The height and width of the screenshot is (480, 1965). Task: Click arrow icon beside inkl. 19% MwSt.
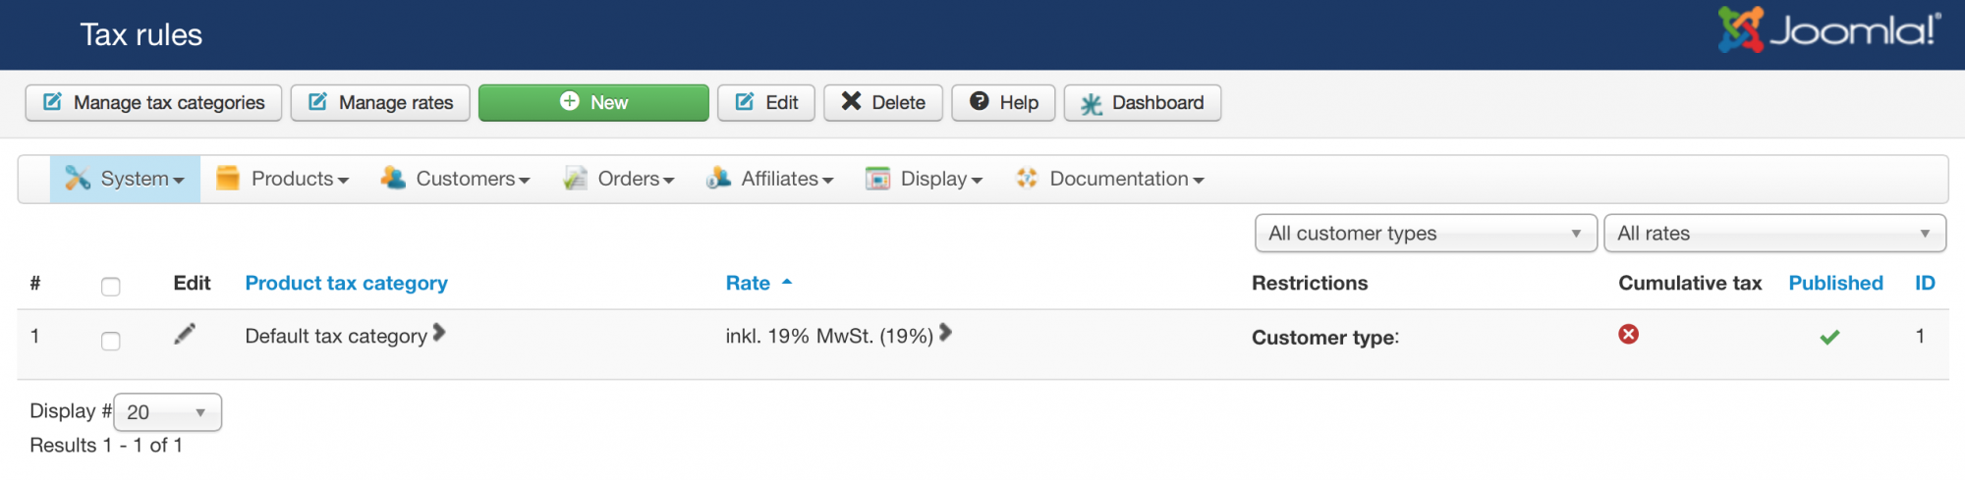tap(945, 334)
